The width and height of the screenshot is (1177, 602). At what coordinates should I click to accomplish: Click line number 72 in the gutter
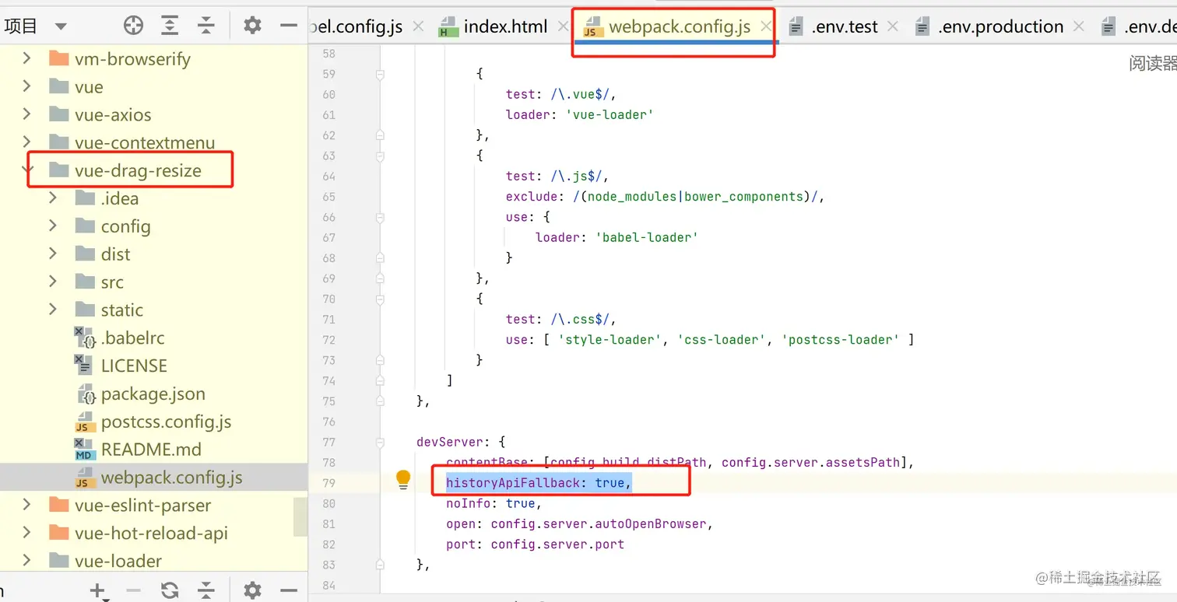[x=329, y=340]
